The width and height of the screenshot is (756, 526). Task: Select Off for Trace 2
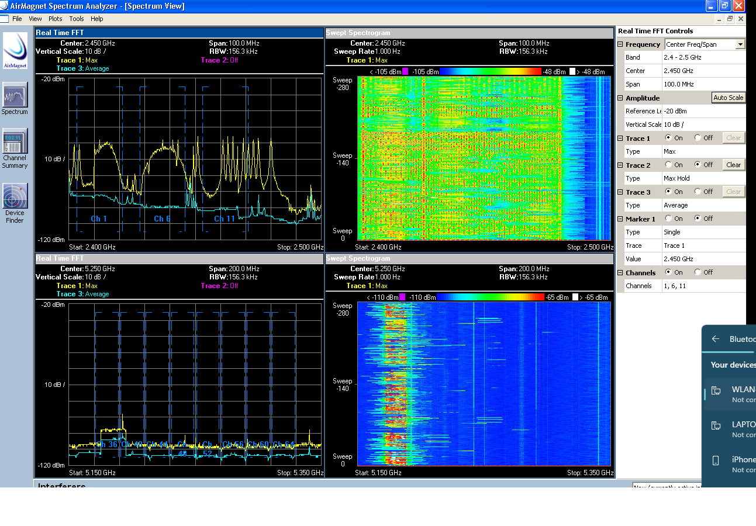coord(698,165)
